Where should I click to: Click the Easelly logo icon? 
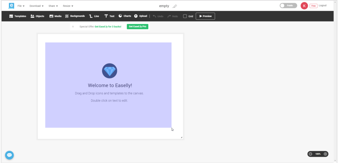pos(11,6)
